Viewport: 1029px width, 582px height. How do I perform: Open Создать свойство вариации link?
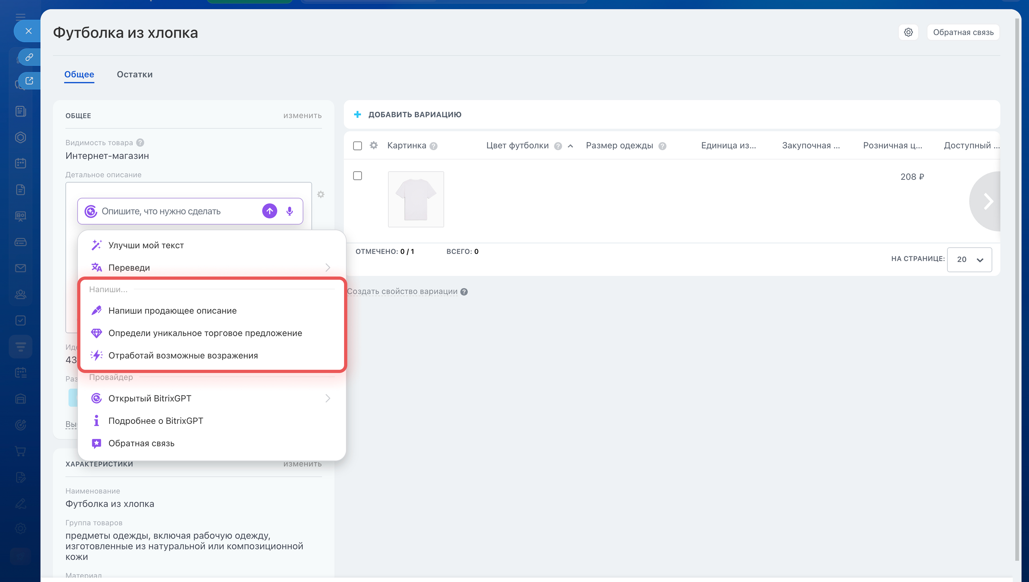[x=402, y=291]
